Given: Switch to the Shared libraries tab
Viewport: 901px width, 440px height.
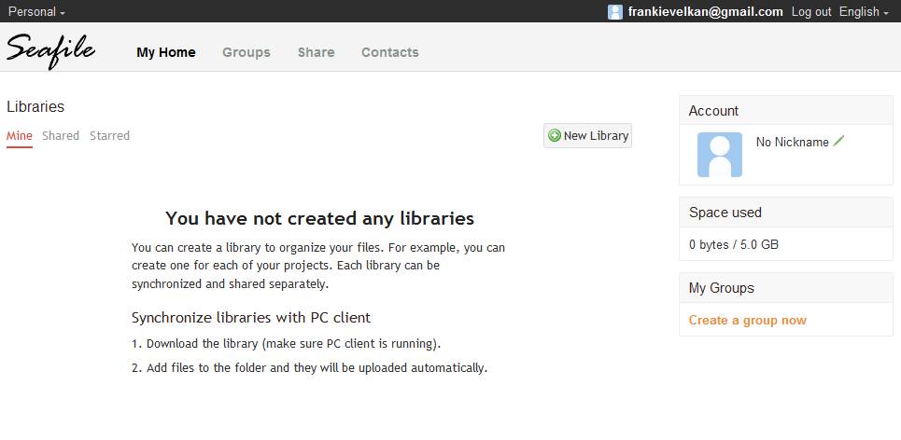Looking at the screenshot, I should click(61, 136).
